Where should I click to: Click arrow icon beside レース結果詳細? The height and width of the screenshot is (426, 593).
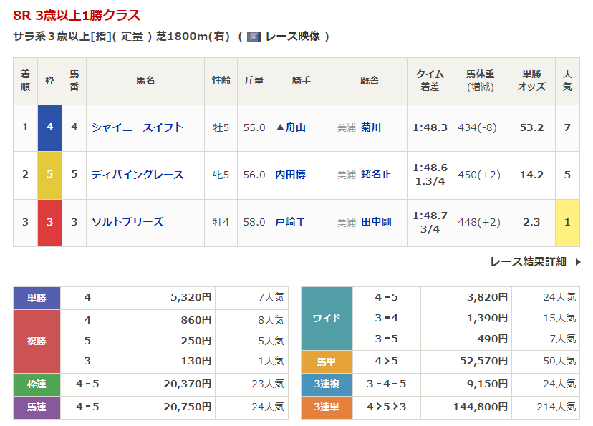(x=577, y=262)
